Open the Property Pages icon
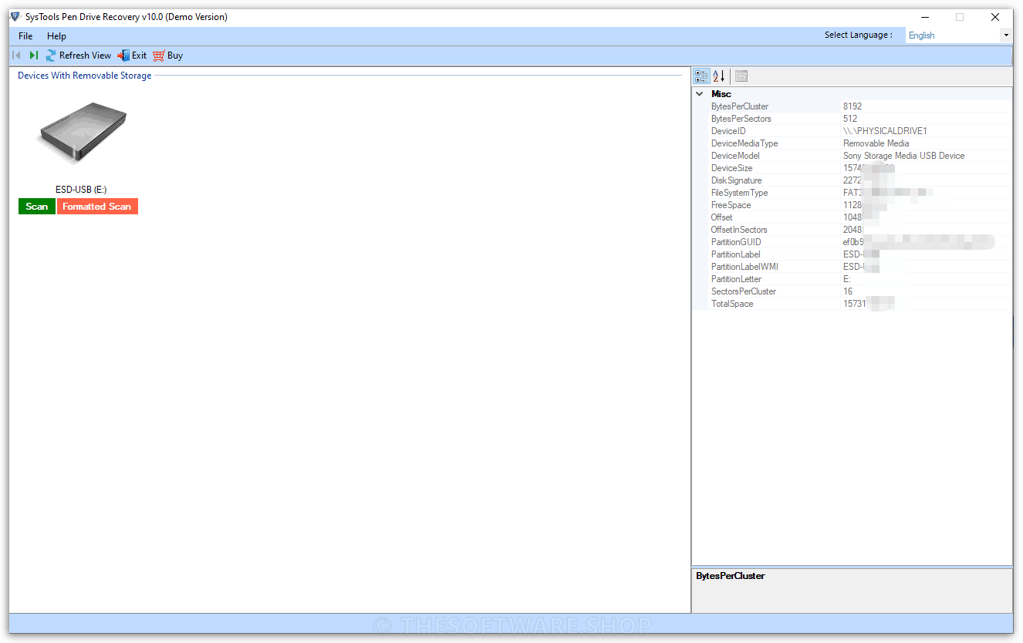1023x643 pixels. 741,76
